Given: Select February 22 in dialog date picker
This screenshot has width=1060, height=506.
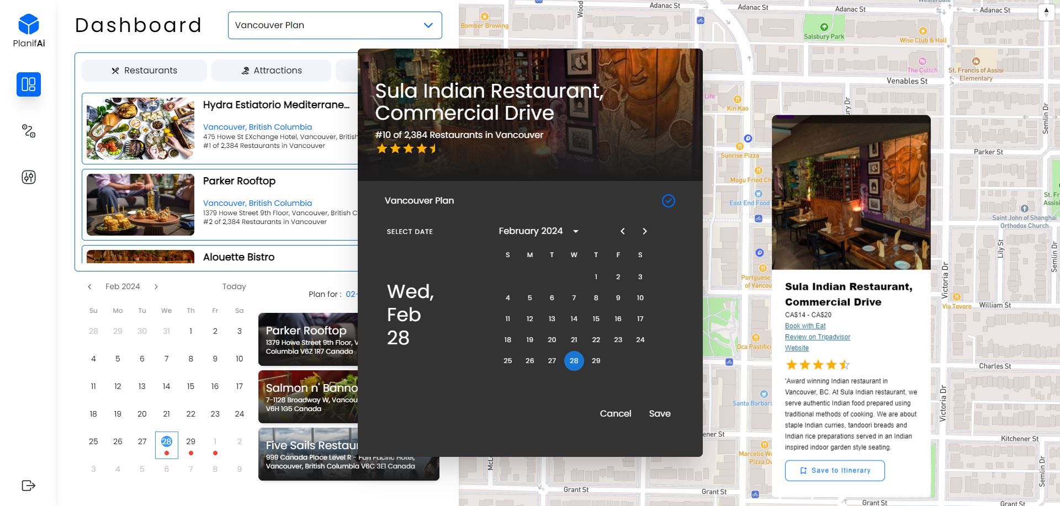Looking at the screenshot, I should pyautogui.click(x=596, y=340).
